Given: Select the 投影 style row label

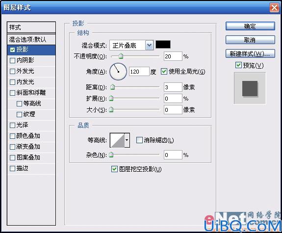Looking at the screenshot, I should click(x=22, y=50).
